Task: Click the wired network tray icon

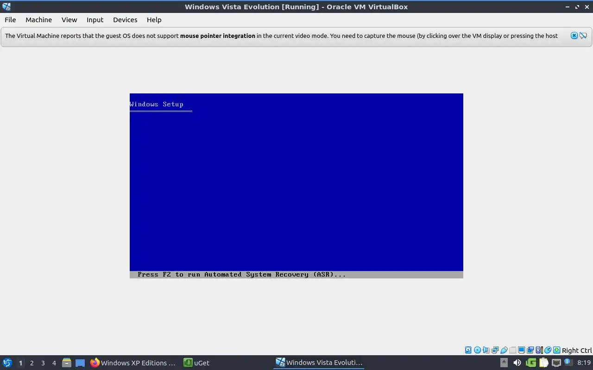Action: coord(556,363)
